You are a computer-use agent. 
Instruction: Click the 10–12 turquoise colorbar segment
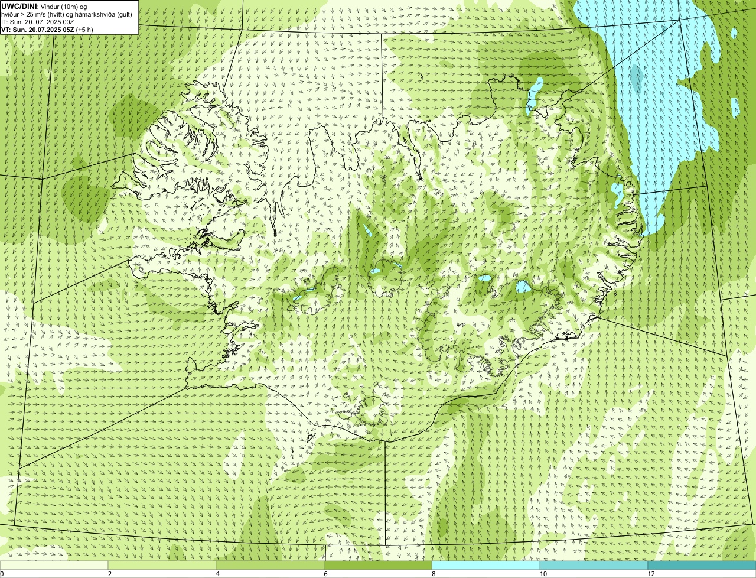click(594, 565)
